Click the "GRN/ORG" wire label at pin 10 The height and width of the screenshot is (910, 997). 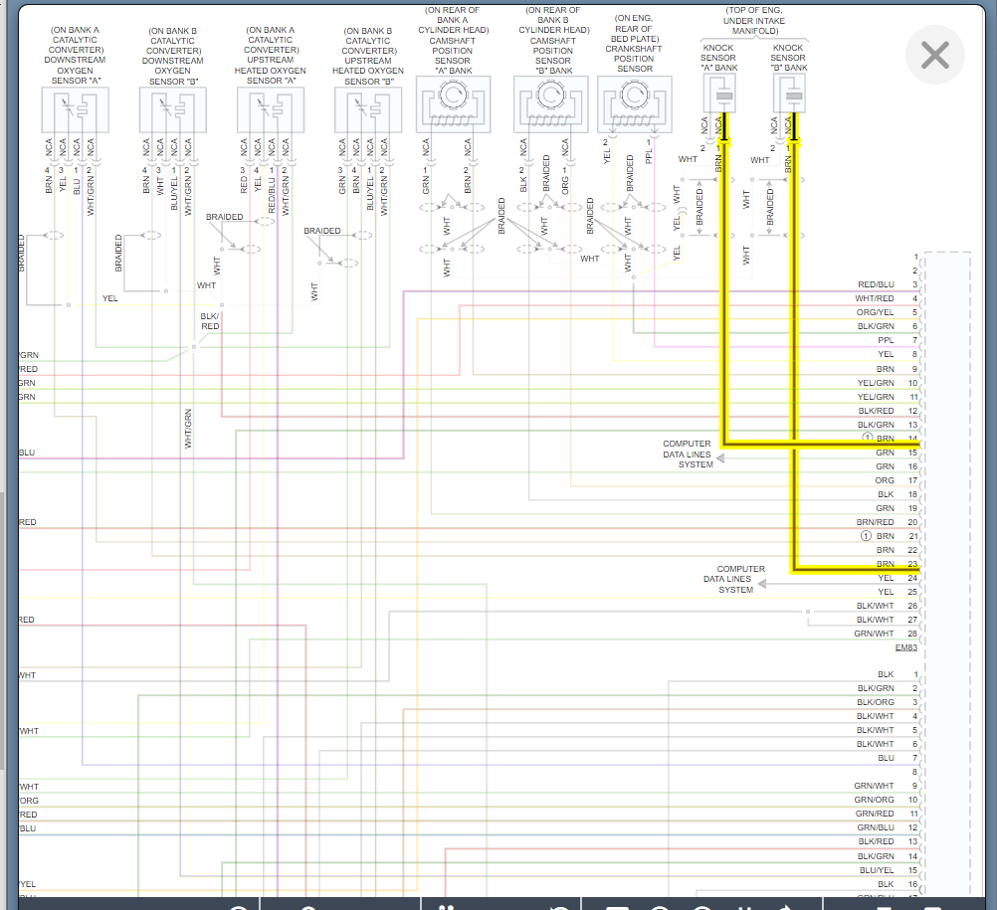point(875,800)
